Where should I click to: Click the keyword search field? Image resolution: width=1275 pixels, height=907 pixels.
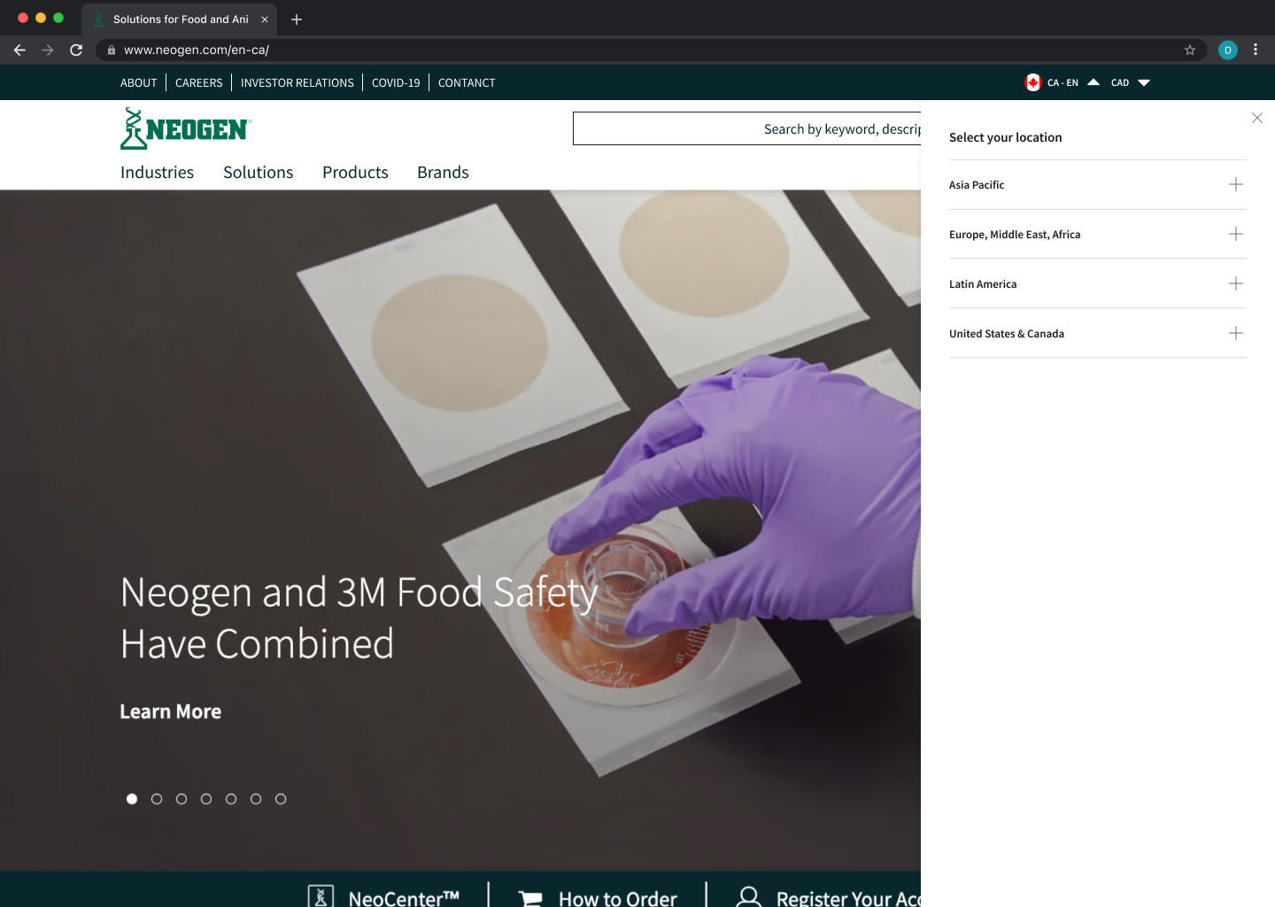(746, 128)
